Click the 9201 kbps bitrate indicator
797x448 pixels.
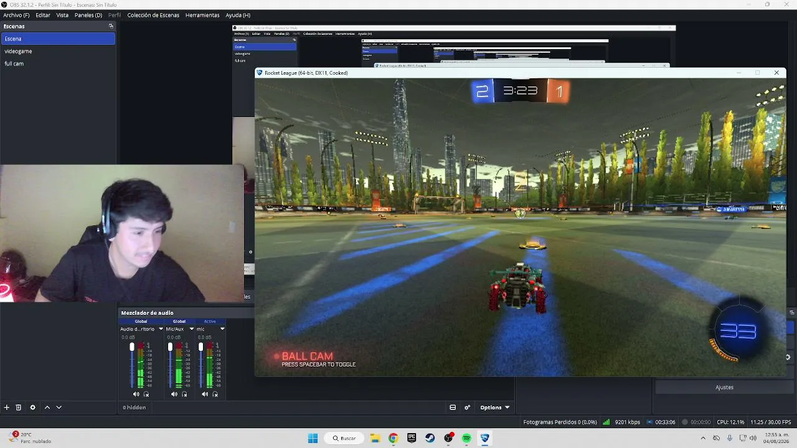click(x=627, y=422)
